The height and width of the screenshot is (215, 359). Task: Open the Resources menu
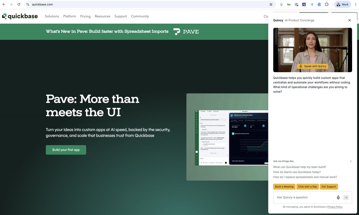[x=103, y=16]
